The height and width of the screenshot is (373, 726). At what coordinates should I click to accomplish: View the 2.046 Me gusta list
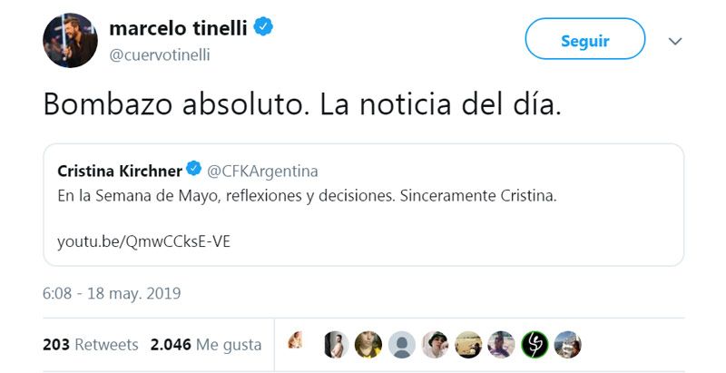point(206,345)
